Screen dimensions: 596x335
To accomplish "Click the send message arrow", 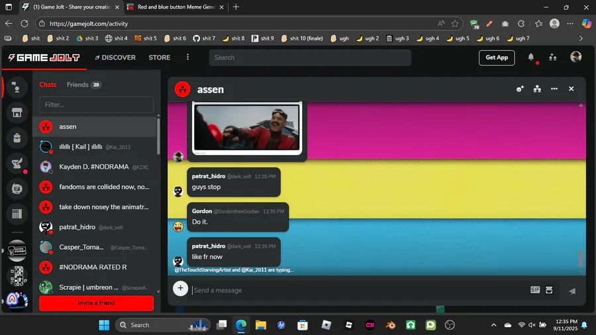I will click(572, 291).
